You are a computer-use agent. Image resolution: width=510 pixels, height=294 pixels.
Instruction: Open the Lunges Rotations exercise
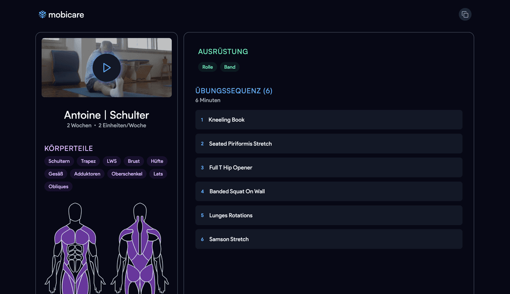click(x=329, y=215)
